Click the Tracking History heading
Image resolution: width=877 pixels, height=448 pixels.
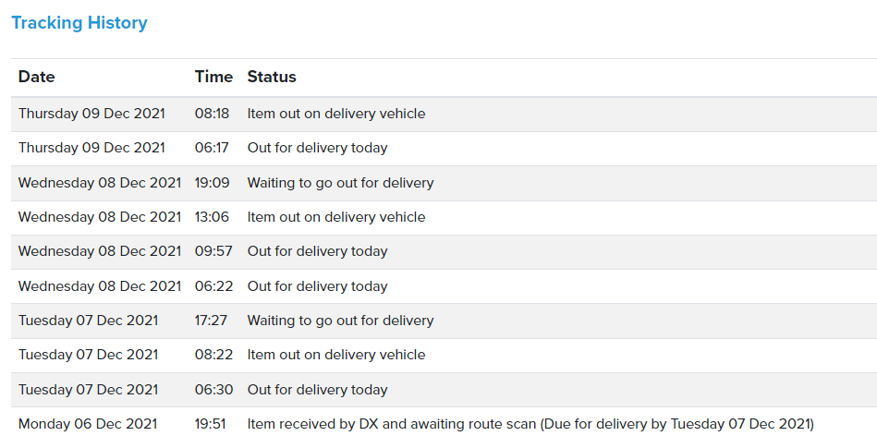(79, 23)
